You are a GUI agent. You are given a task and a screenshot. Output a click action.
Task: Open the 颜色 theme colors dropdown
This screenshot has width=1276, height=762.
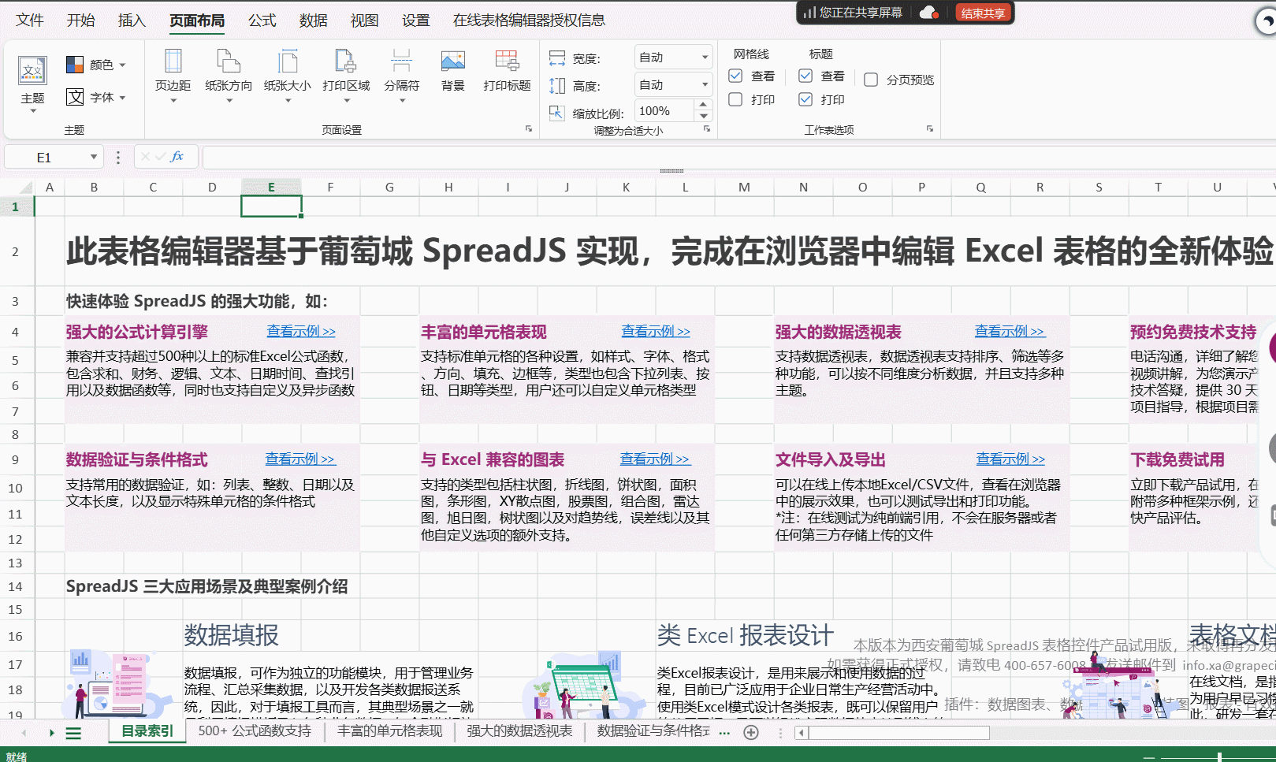[x=96, y=65]
